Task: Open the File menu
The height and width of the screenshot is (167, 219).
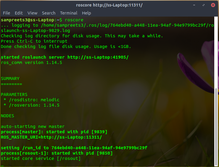Action: tap(7, 13)
